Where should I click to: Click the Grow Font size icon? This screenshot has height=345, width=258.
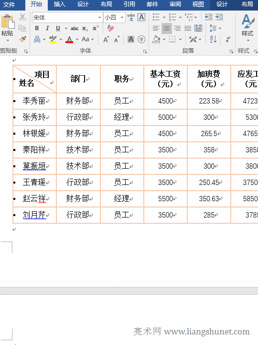(107, 39)
